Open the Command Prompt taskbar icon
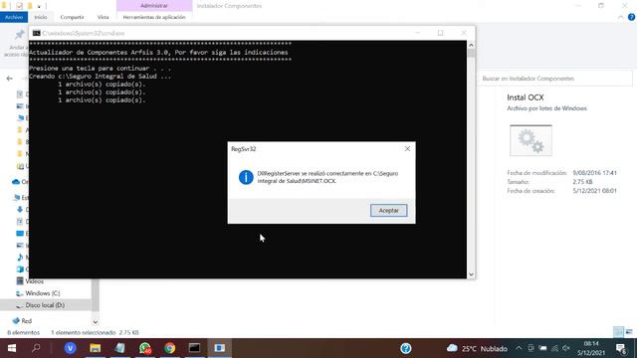Viewport: 637px width, 358px height. (195, 348)
